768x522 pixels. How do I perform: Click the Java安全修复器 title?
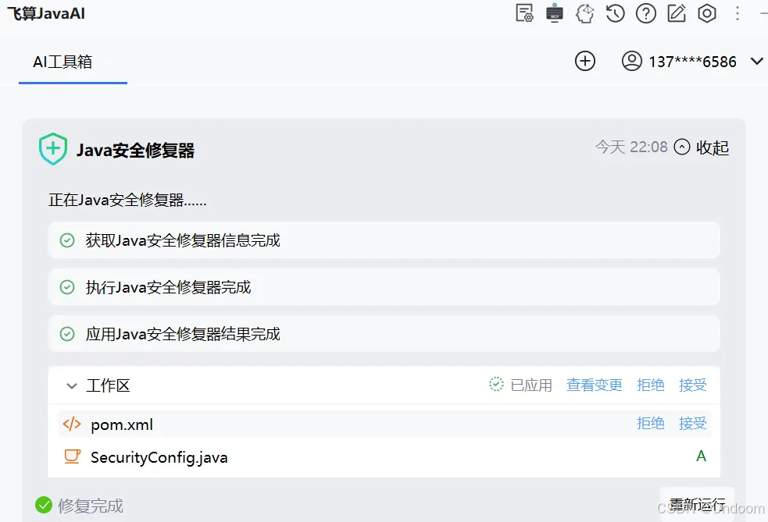point(135,150)
